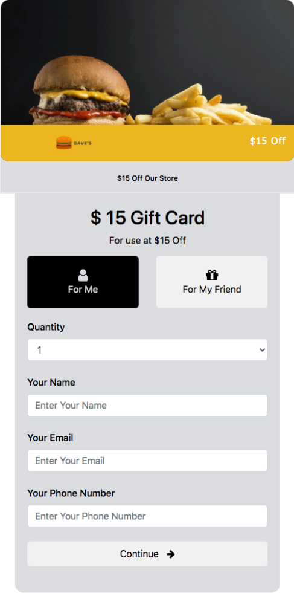Click the Continue button
Viewport: 294px width, 593px height.
[x=147, y=554]
